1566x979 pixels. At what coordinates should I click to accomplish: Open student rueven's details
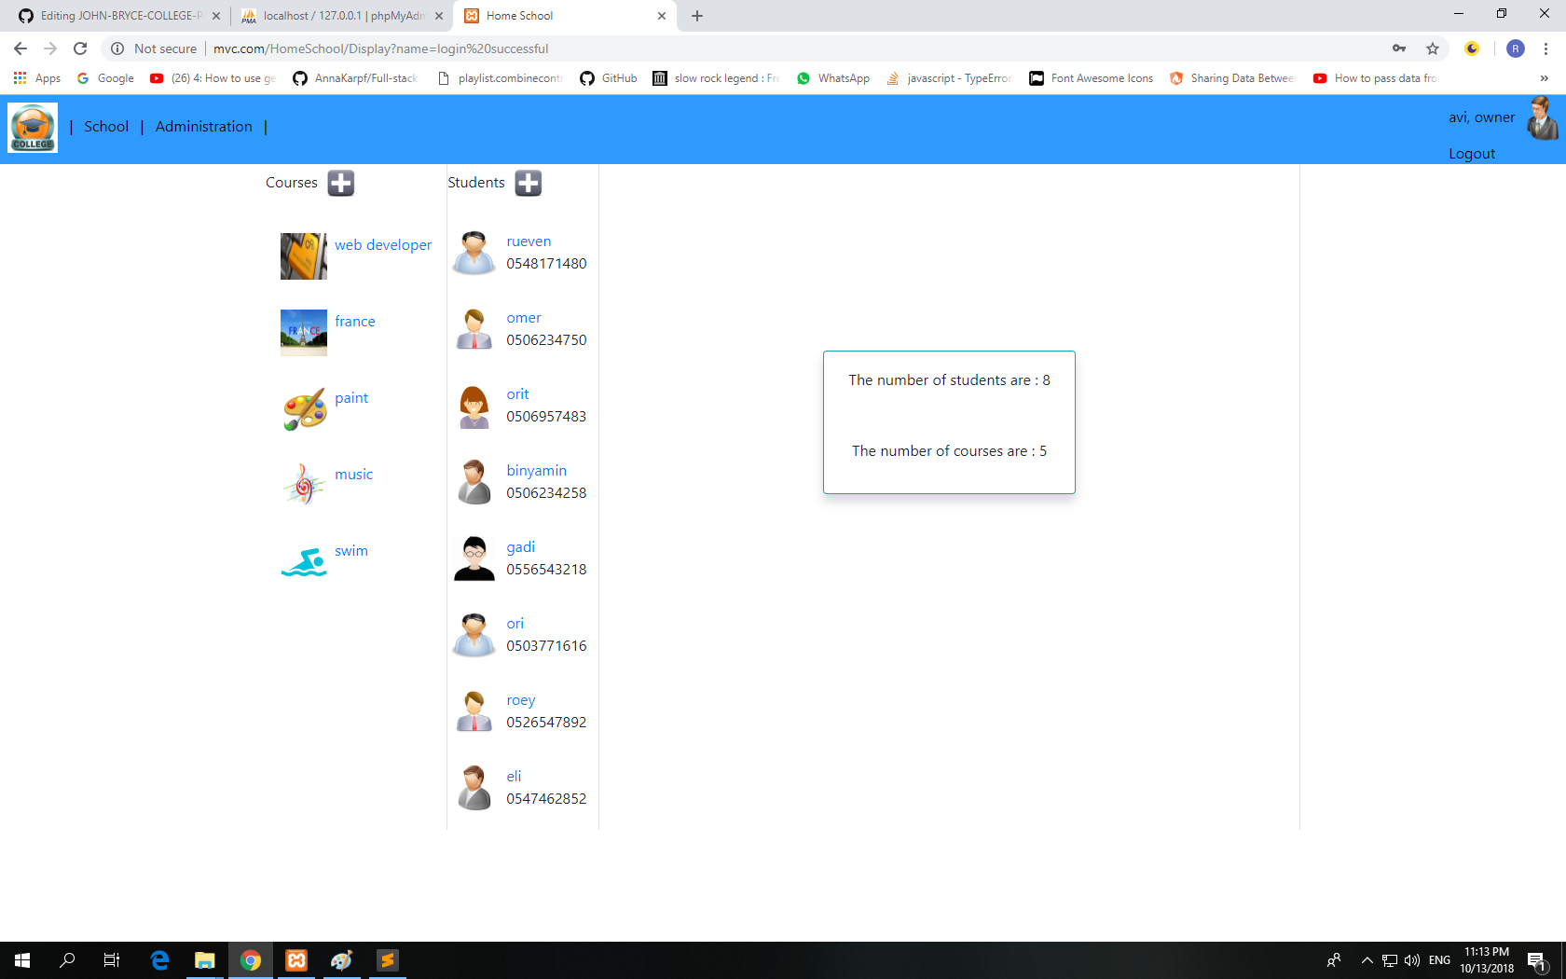click(529, 241)
